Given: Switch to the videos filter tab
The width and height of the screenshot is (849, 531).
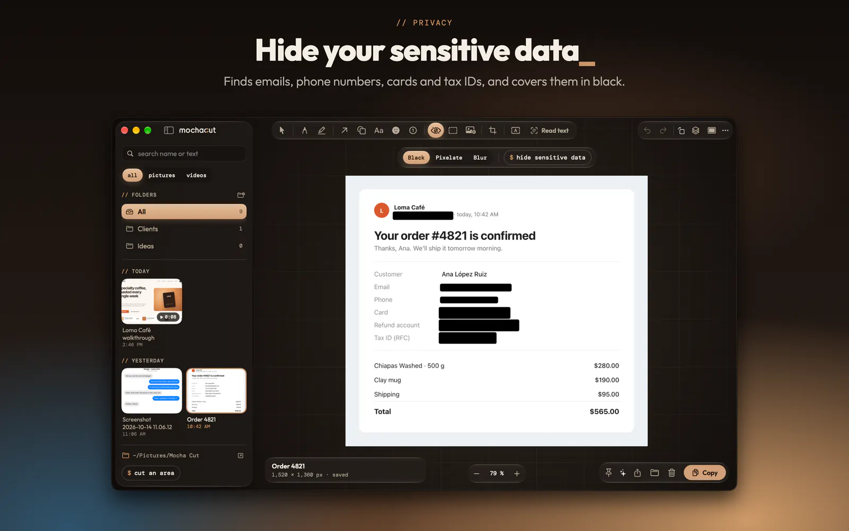Looking at the screenshot, I should (x=196, y=175).
